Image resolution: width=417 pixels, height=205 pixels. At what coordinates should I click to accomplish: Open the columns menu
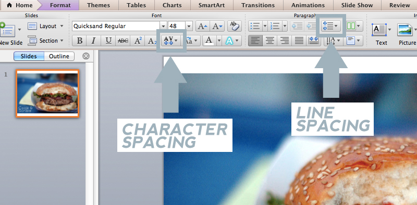(x=354, y=26)
